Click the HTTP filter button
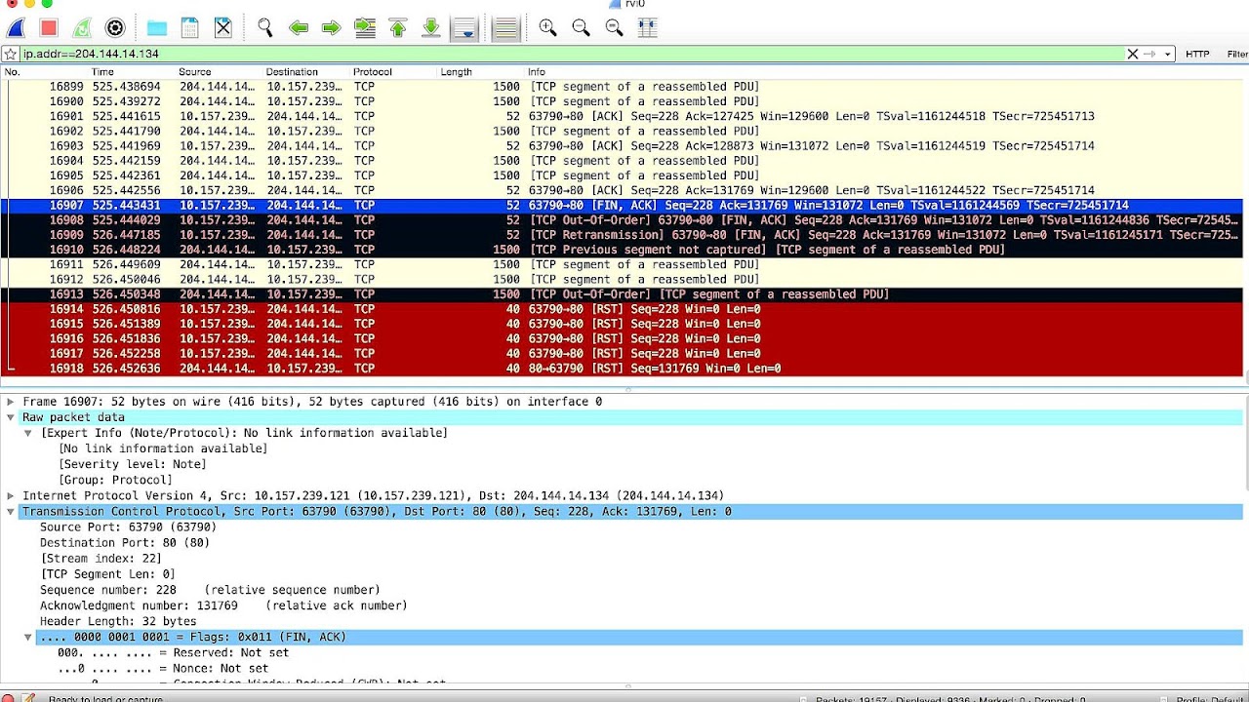This screenshot has height=702, width=1249. (x=1197, y=54)
